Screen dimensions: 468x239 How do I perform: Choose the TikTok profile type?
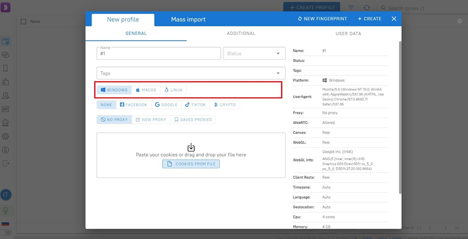point(195,105)
